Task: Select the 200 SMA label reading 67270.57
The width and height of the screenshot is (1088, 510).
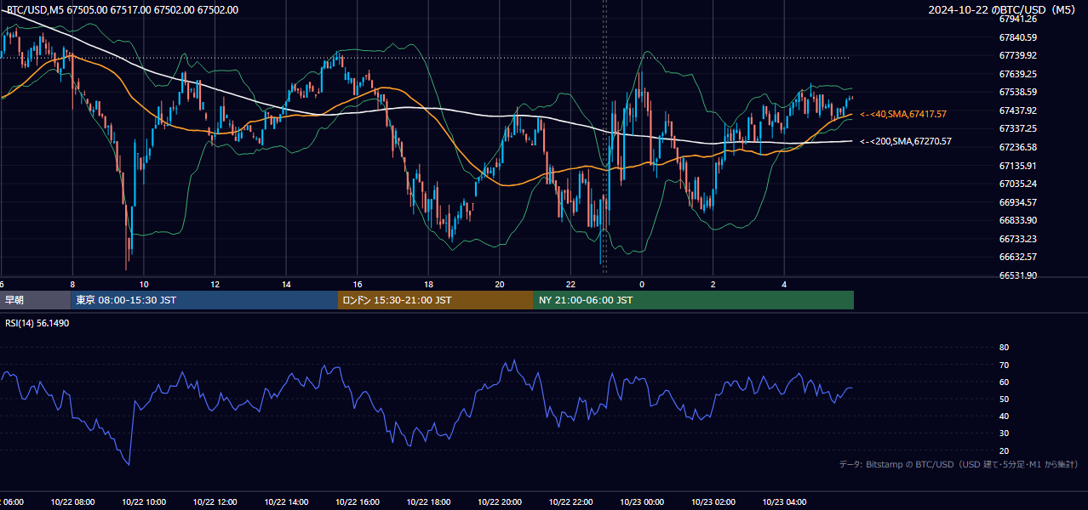Action: (906, 141)
